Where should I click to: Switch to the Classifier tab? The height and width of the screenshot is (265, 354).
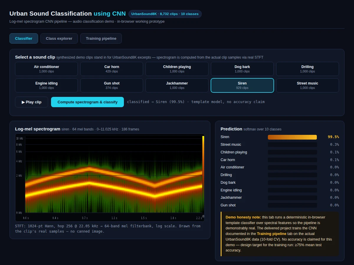(24, 39)
